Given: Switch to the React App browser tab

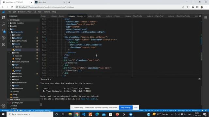Looking at the screenshot, I should coord(50,2).
